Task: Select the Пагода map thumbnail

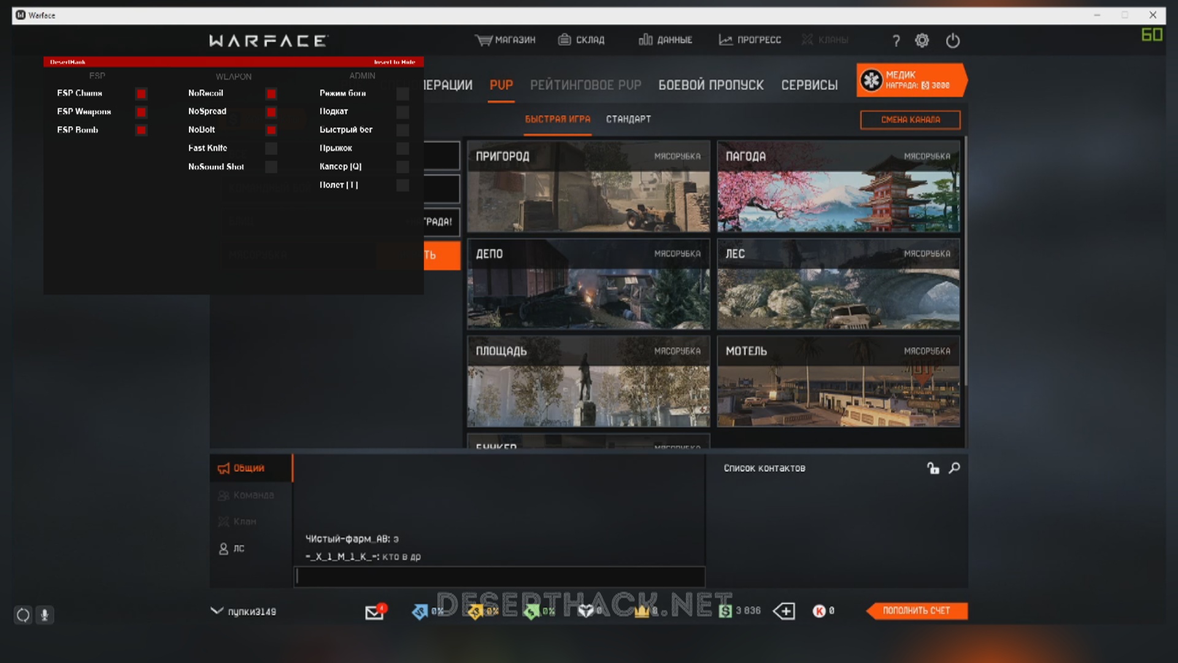Action: pyautogui.click(x=838, y=187)
